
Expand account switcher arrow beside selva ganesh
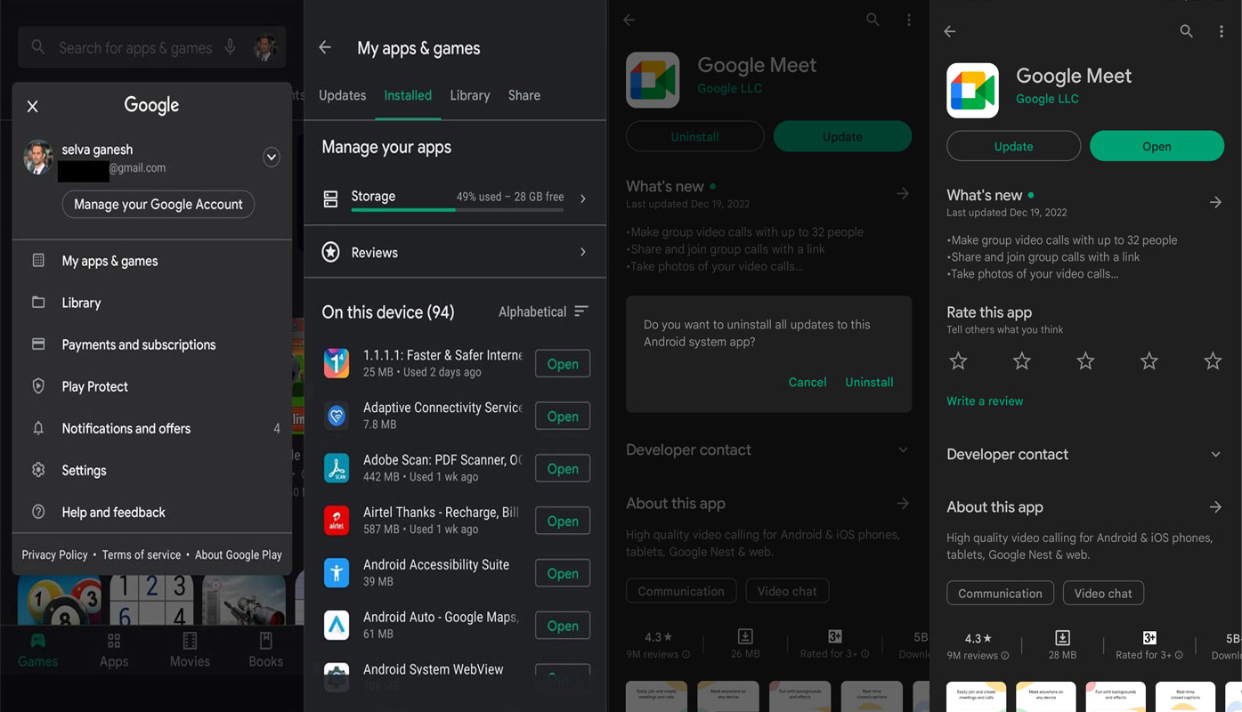tap(272, 158)
